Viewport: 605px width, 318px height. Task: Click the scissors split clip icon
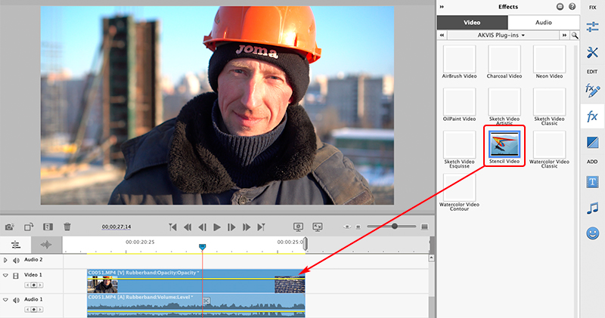coord(206,301)
